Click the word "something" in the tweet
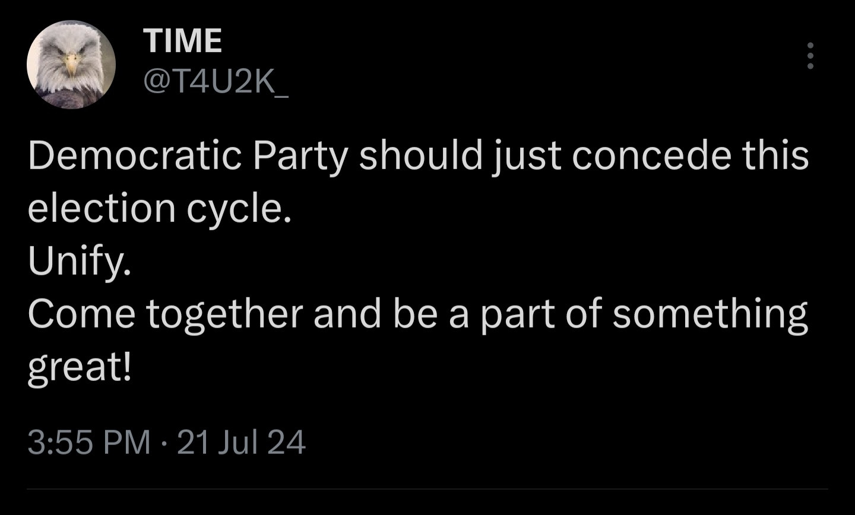The image size is (855, 515). 710,314
